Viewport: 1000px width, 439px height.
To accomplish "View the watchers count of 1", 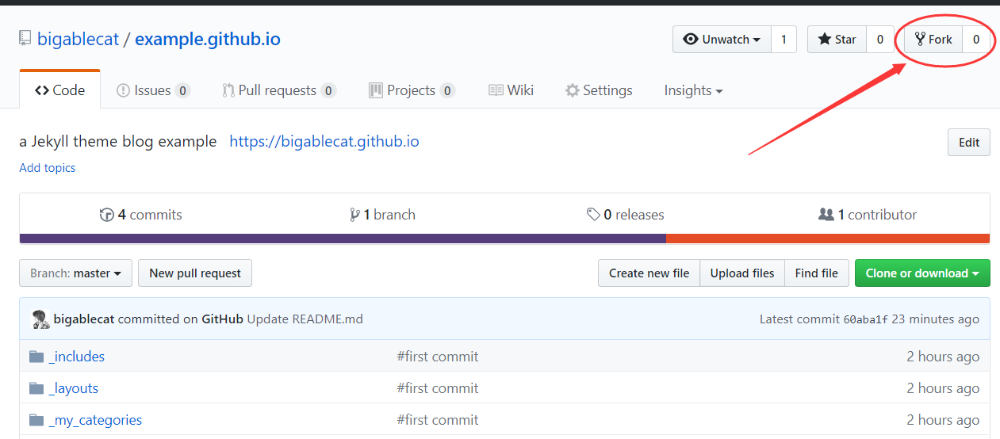I will (x=784, y=40).
